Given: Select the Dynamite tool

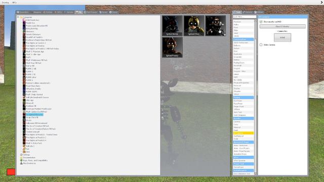Looking at the screenshot, I should [244, 57].
